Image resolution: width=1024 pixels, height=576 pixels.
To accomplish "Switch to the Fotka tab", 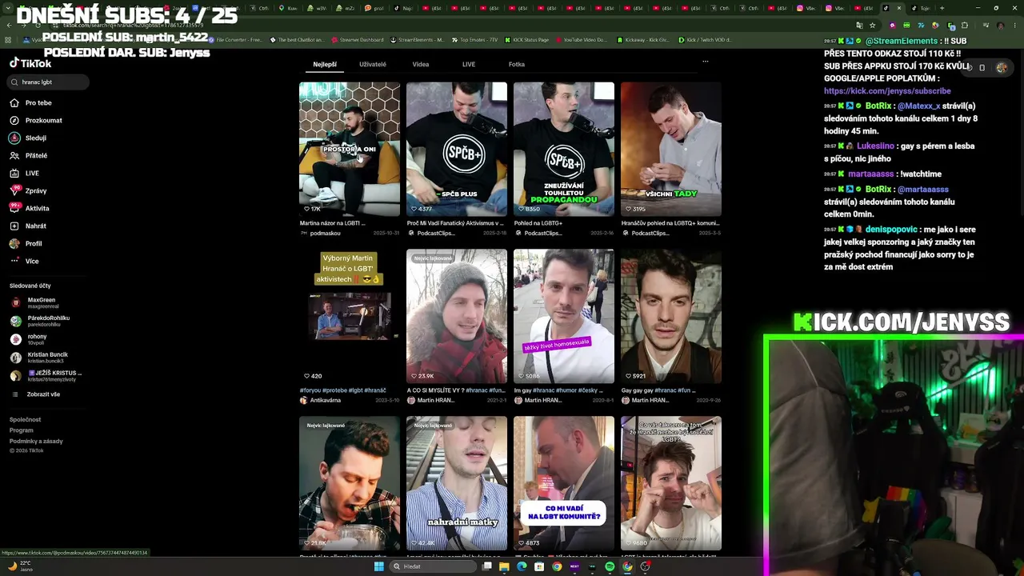I will 517,64.
